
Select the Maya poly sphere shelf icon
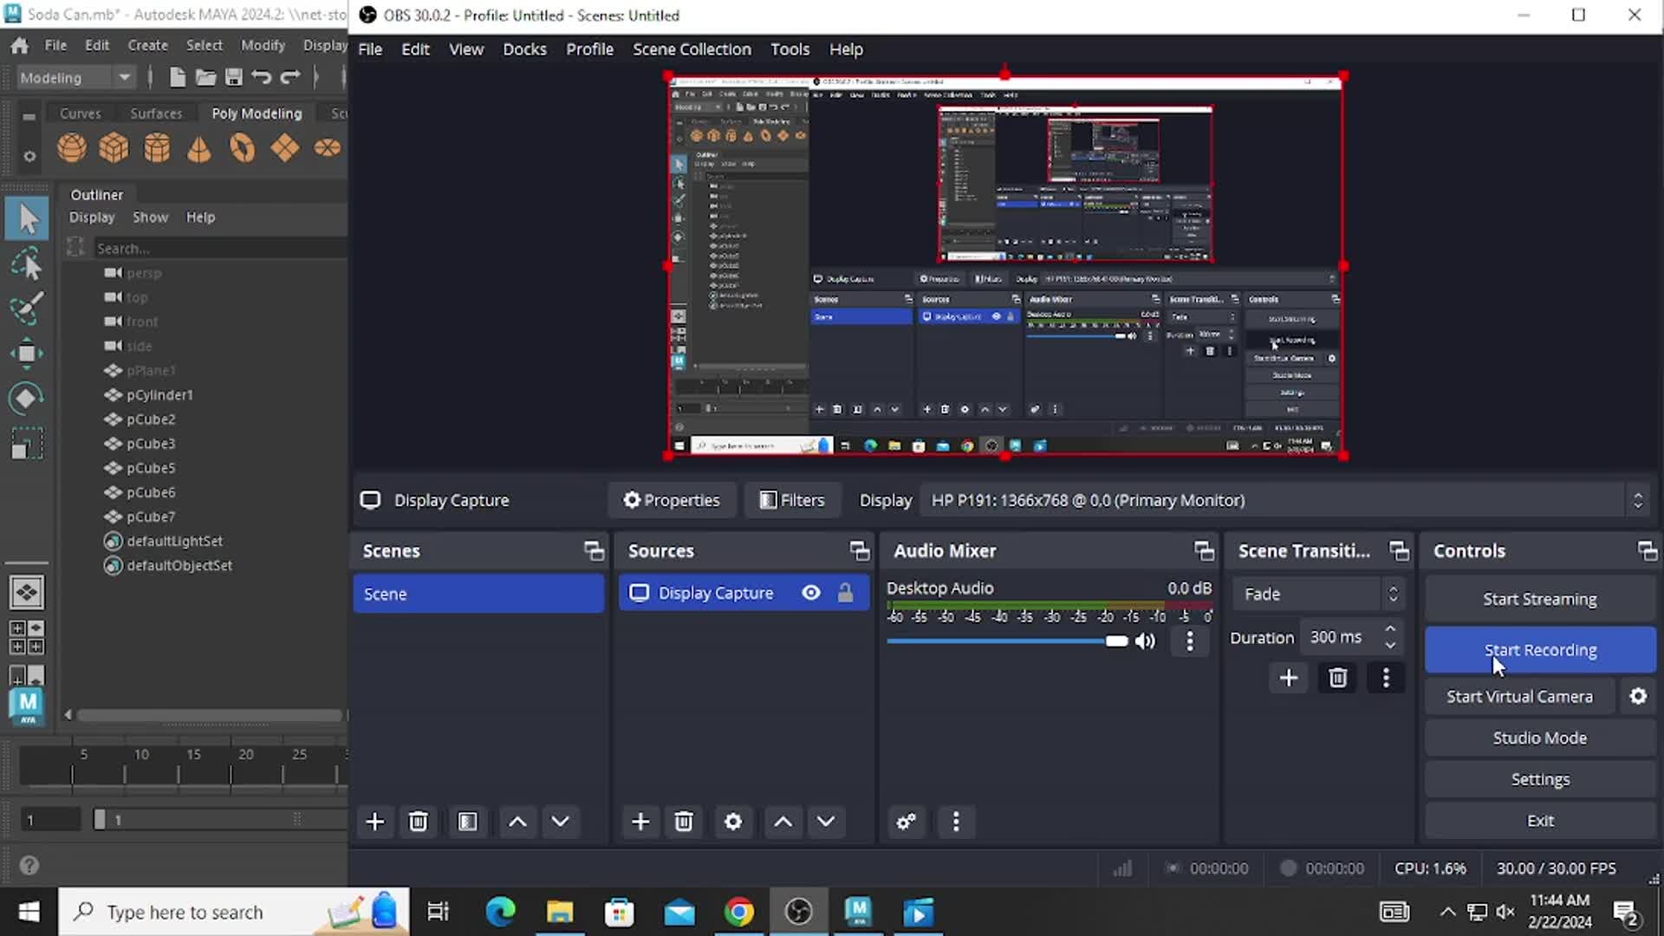[72, 148]
